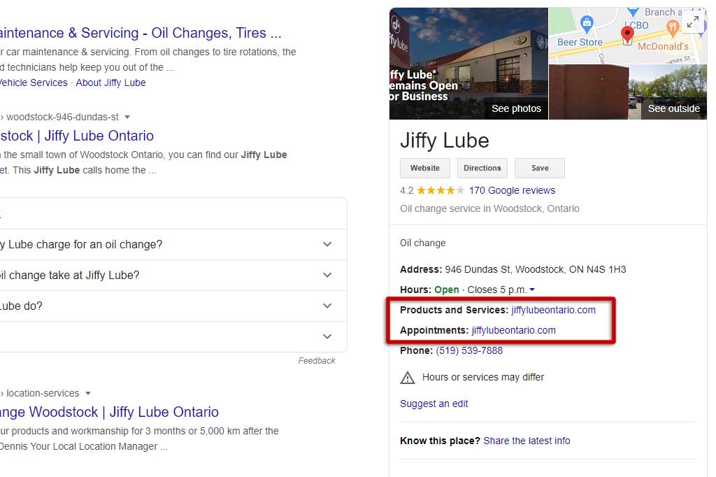Expand the 'Lube do?' question chevron
This screenshot has height=477, width=716.
[327, 306]
